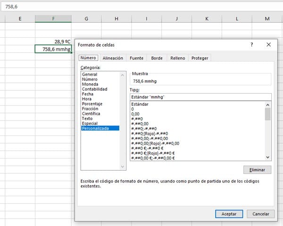
Task: Select the Estándar format in type list
Action: pos(140,104)
